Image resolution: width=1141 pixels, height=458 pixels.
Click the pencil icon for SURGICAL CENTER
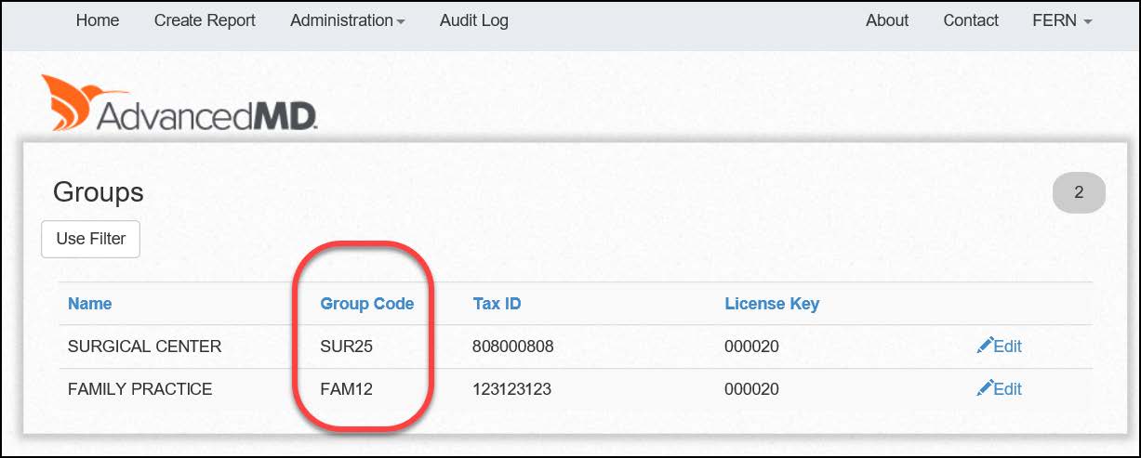point(984,347)
